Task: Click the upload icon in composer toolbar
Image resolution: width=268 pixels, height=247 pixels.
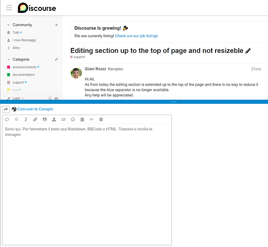Action: point(54,120)
